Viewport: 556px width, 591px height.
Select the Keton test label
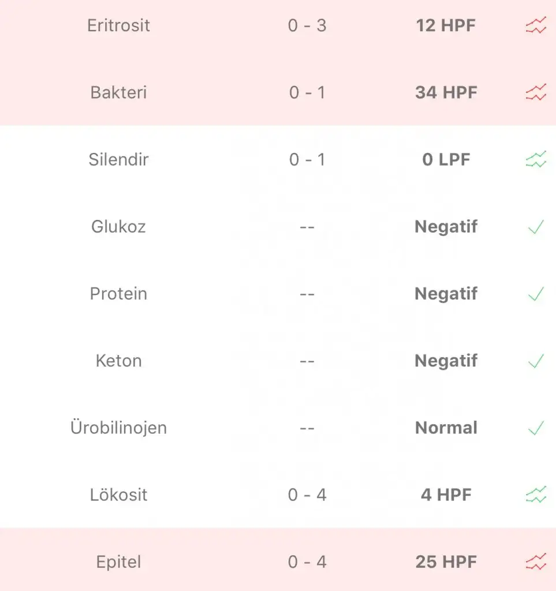click(x=119, y=361)
